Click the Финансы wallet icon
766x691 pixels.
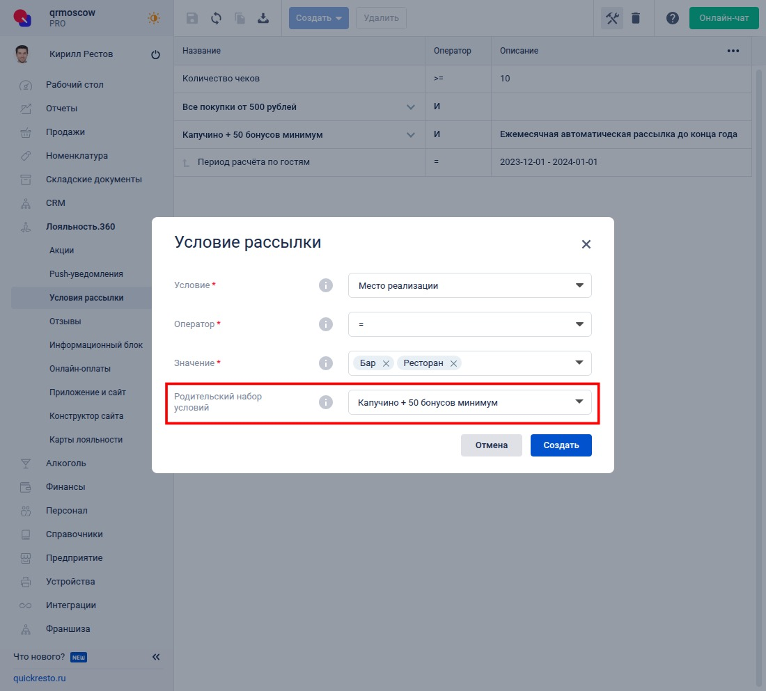(x=25, y=487)
